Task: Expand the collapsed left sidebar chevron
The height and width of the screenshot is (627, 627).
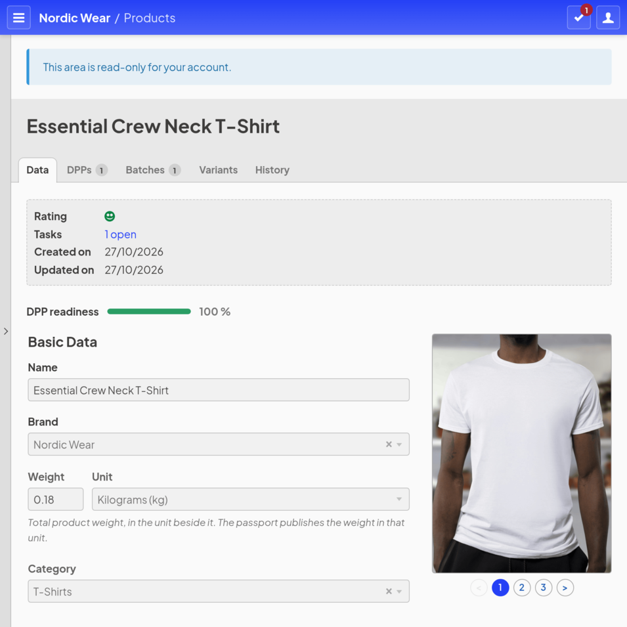Action: [6, 331]
